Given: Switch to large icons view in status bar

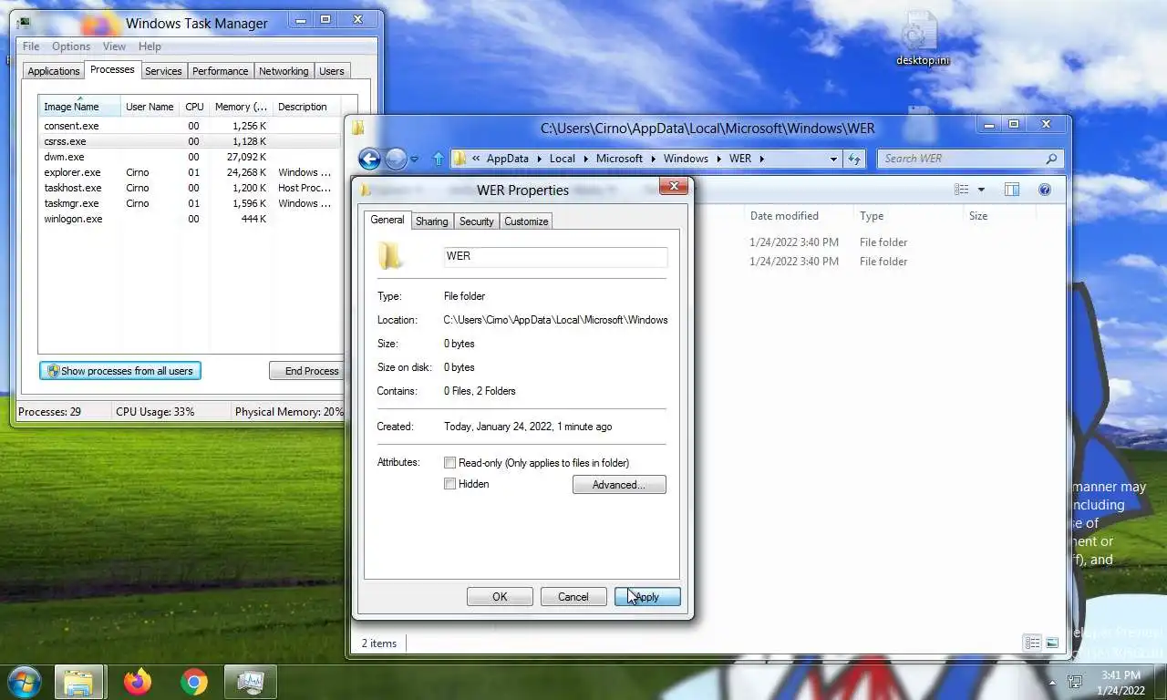Looking at the screenshot, I should pyautogui.click(x=1052, y=643).
